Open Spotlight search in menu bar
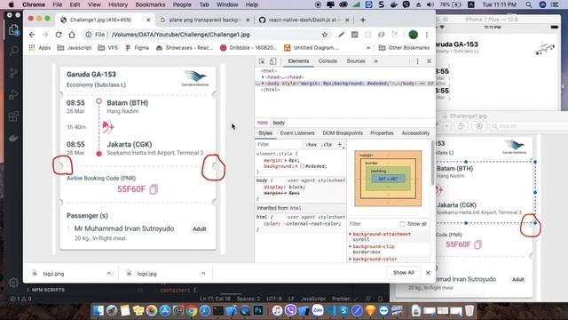Viewport: 568px width, 320px height. click(x=529, y=4)
